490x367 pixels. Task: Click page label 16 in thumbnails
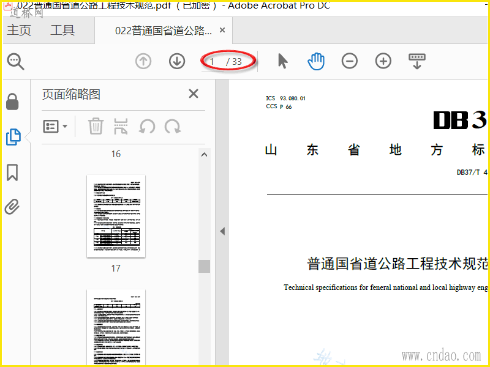pyautogui.click(x=116, y=154)
